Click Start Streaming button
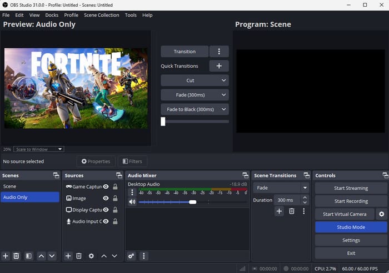 [351, 188]
